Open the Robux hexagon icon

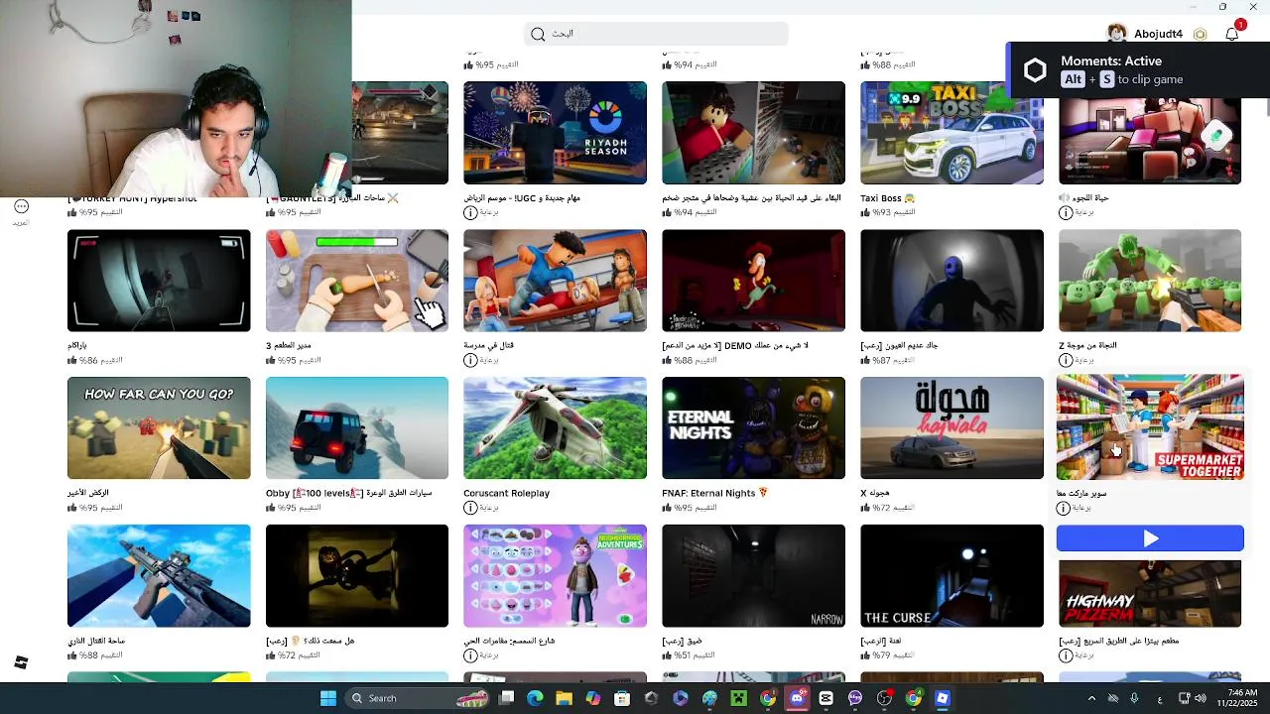coord(1200,34)
